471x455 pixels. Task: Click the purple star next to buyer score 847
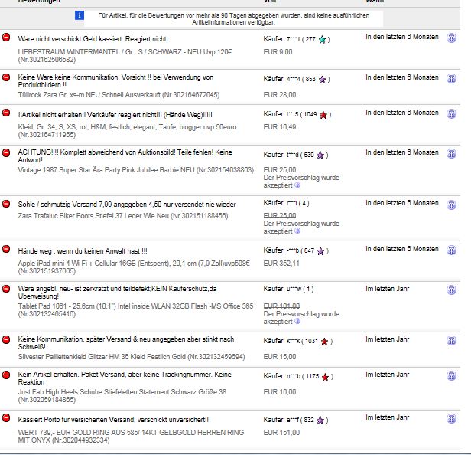click(321, 251)
